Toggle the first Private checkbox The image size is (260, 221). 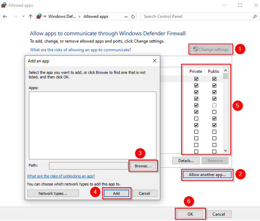coord(196,79)
